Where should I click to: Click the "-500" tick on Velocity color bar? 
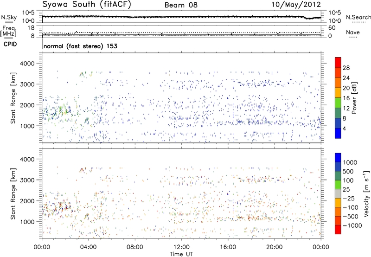click(351, 217)
